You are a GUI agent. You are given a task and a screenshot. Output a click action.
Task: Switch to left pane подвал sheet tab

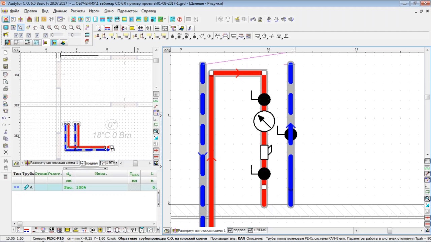[x=89, y=163]
